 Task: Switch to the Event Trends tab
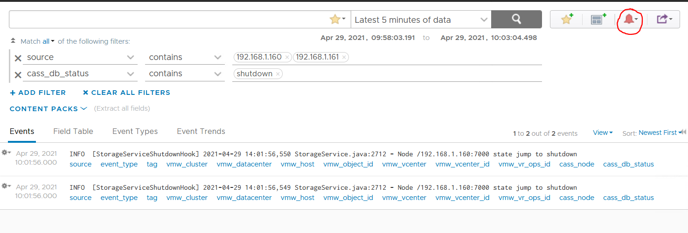pos(201,132)
